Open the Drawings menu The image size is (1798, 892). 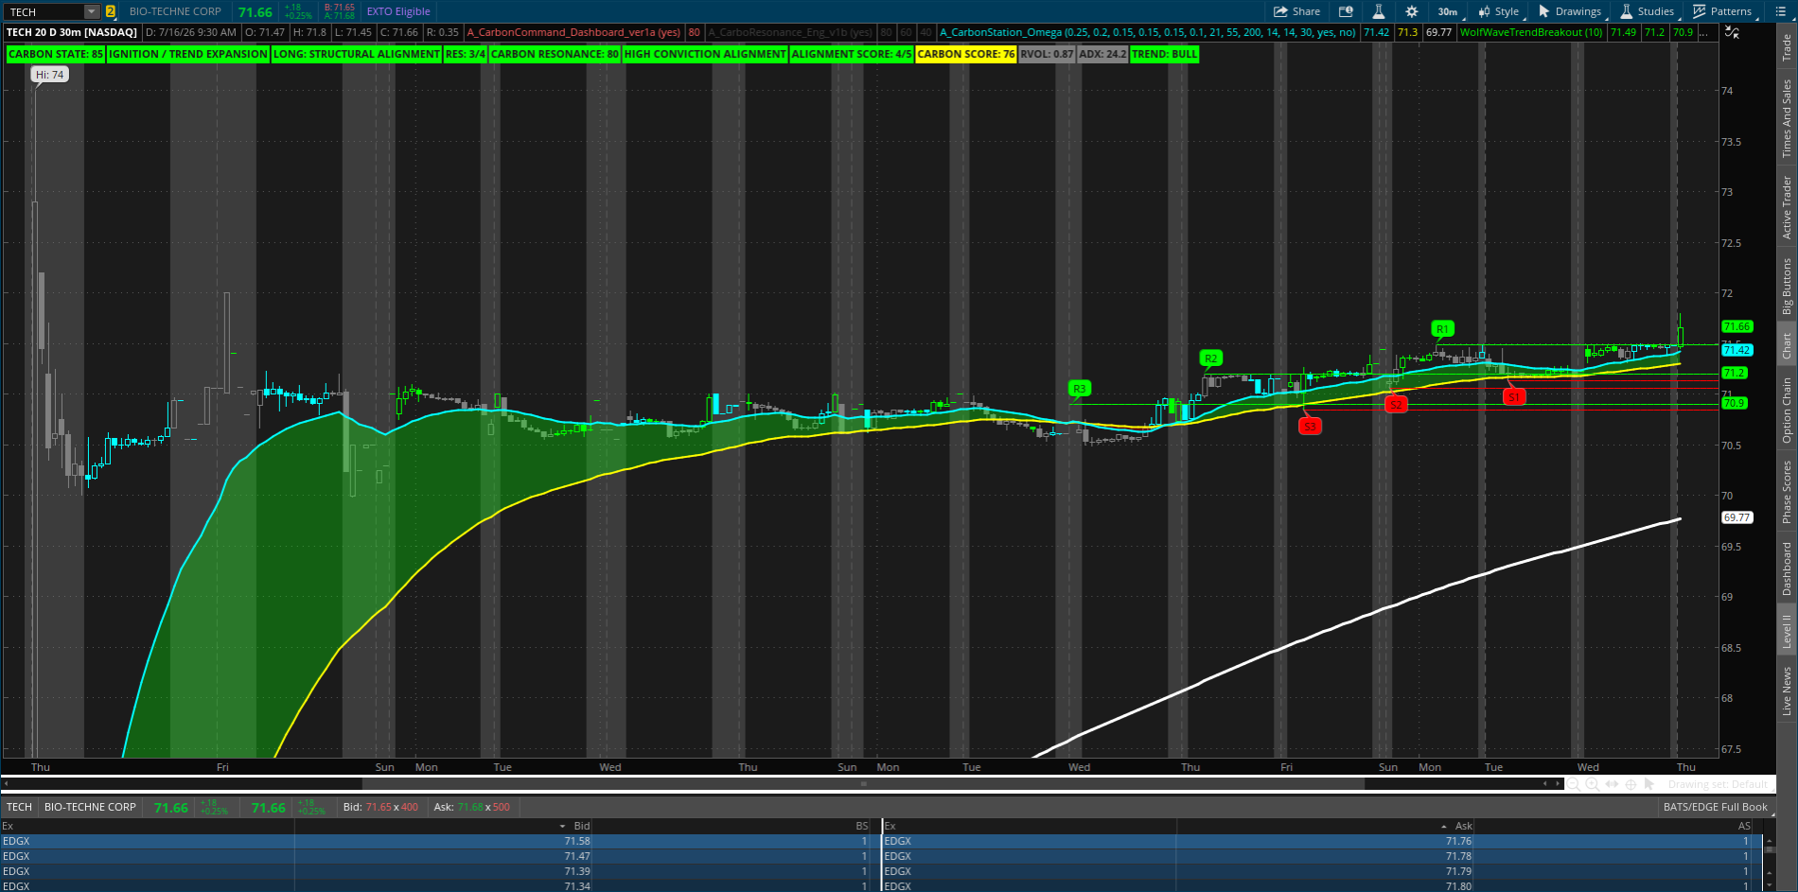pyautogui.click(x=1571, y=11)
